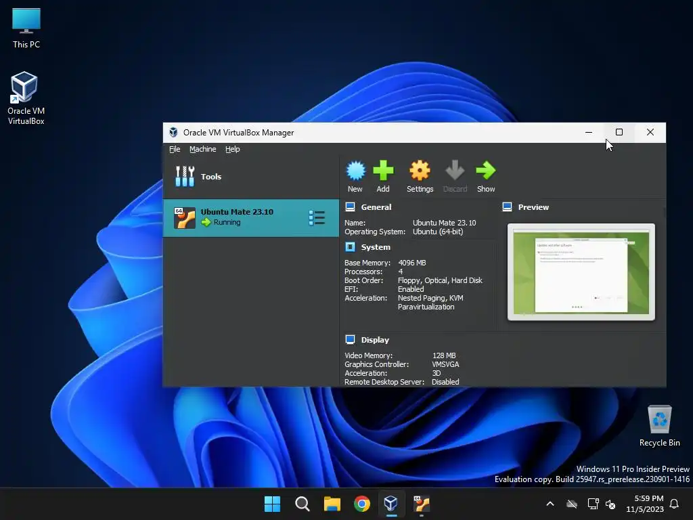Click the Preview section monitor icon

pyautogui.click(x=508, y=207)
